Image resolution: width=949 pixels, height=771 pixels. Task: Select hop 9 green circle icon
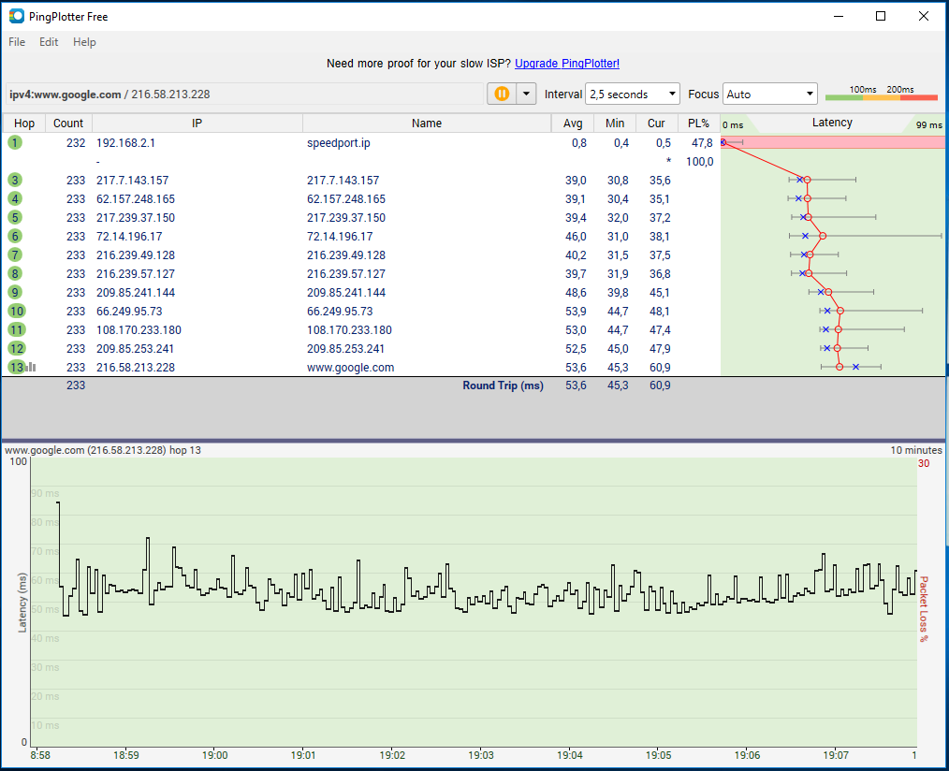15,293
